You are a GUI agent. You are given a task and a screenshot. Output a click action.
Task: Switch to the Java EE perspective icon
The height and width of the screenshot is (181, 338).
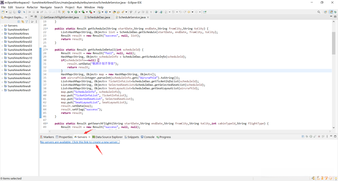[331, 12]
